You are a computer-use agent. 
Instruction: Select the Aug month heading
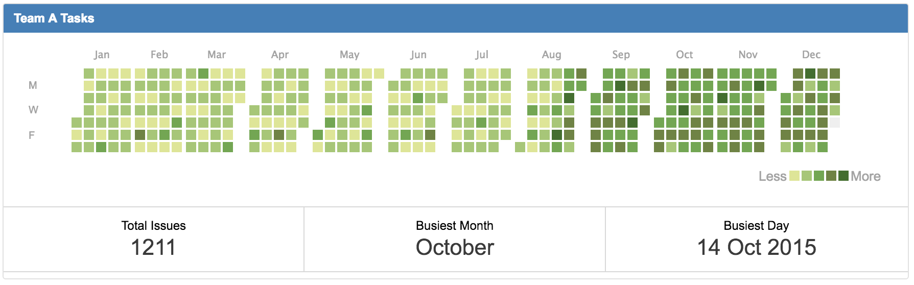click(x=552, y=55)
